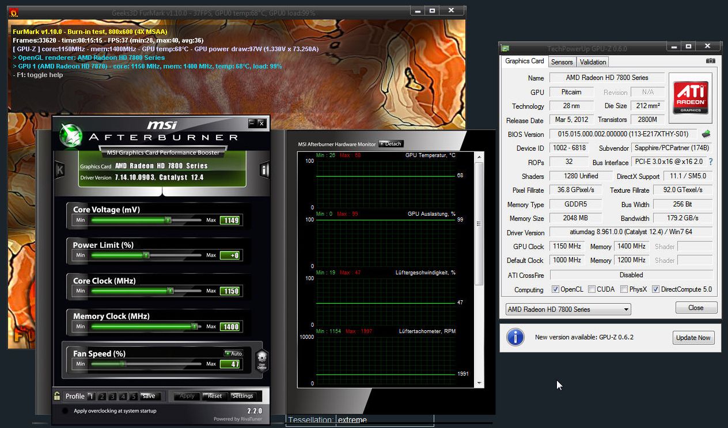Select profile slot 5
Viewport: 728px width, 428px height.
133,396
